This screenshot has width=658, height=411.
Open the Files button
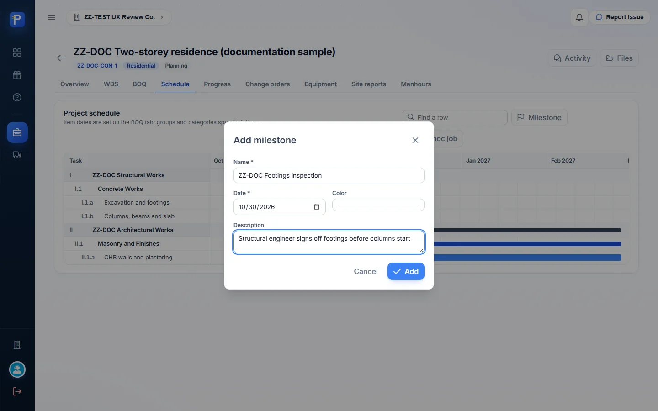619,58
